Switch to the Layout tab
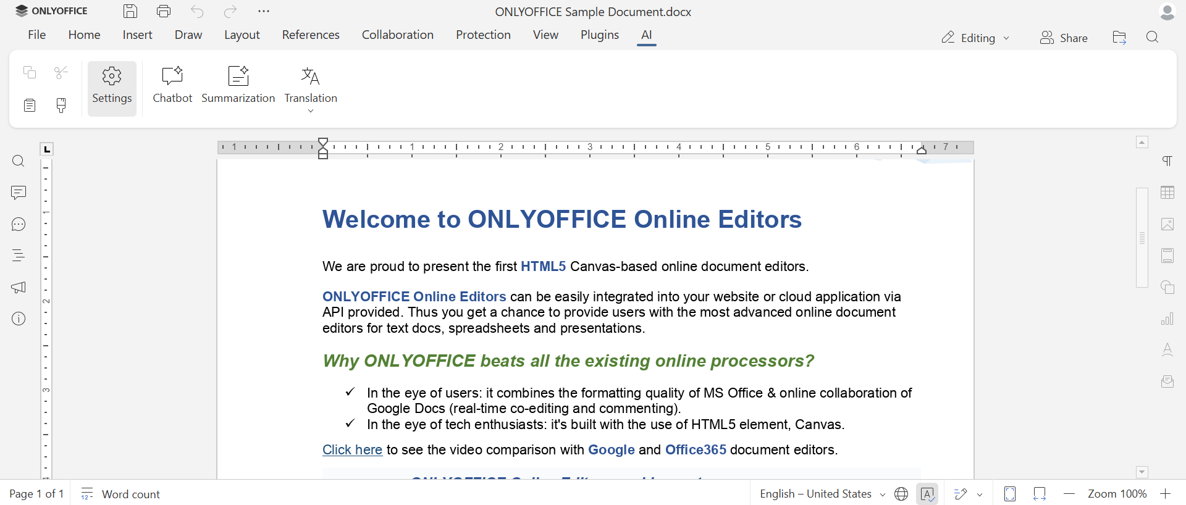This screenshot has width=1186, height=505. point(242,35)
